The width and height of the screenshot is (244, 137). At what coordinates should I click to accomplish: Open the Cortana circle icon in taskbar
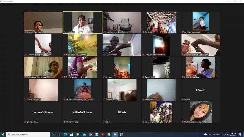tap(53, 134)
